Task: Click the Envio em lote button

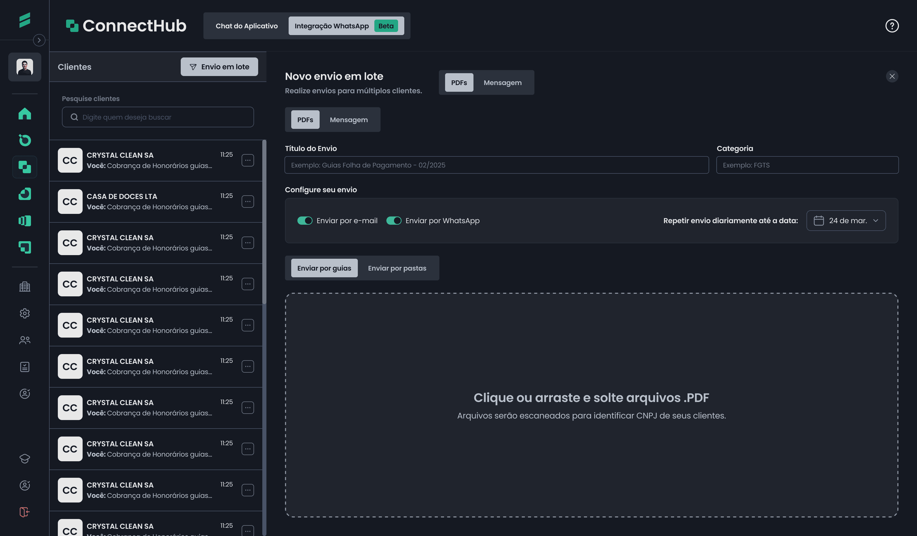Action: 219,67
